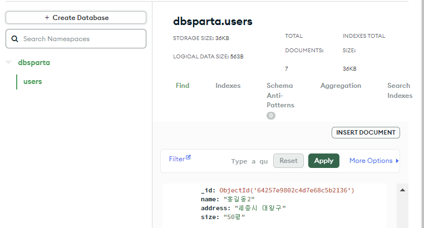Open the Aggregation tab
This screenshot has width=424, height=228.
click(x=341, y=86)
